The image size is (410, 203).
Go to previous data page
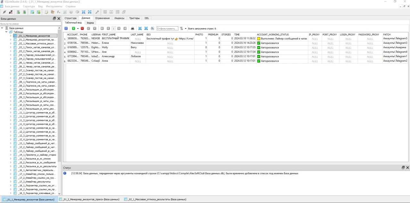click(108, 28)
